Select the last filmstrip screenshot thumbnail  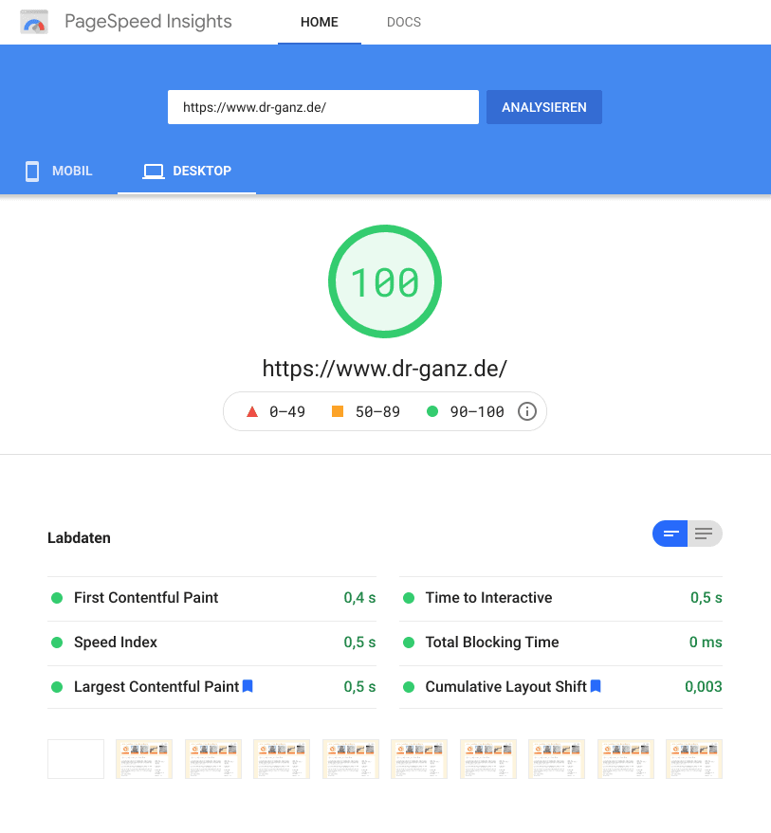693,759
